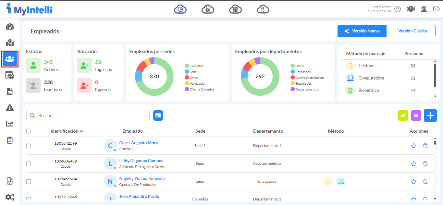Toggle the select-all checkbox in table header
The width and height of the screenshot is (443, 205).
click(x=29, y=131)
